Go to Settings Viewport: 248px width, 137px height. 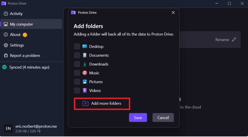pos(31,45)
